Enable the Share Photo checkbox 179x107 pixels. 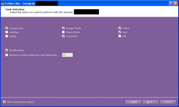pos(63,32)
